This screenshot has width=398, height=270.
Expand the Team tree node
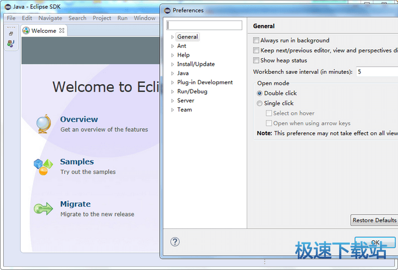(172, 110)
